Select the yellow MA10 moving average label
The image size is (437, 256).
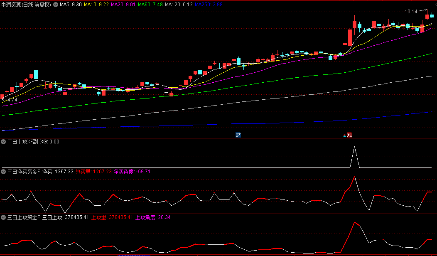(x=96, y=5)
